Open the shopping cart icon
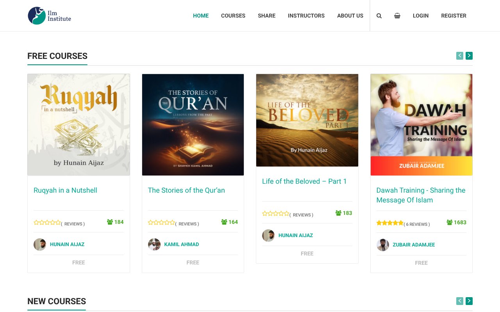 click(397, 16)
